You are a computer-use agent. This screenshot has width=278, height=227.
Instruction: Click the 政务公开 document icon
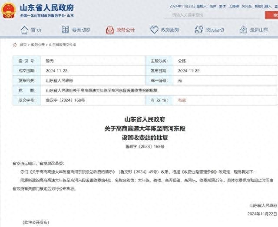click(110, 30)
